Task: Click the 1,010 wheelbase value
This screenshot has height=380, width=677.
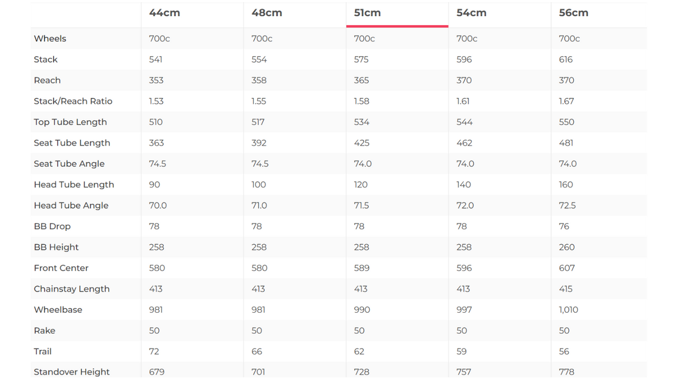Action: (x=569, y=310)
